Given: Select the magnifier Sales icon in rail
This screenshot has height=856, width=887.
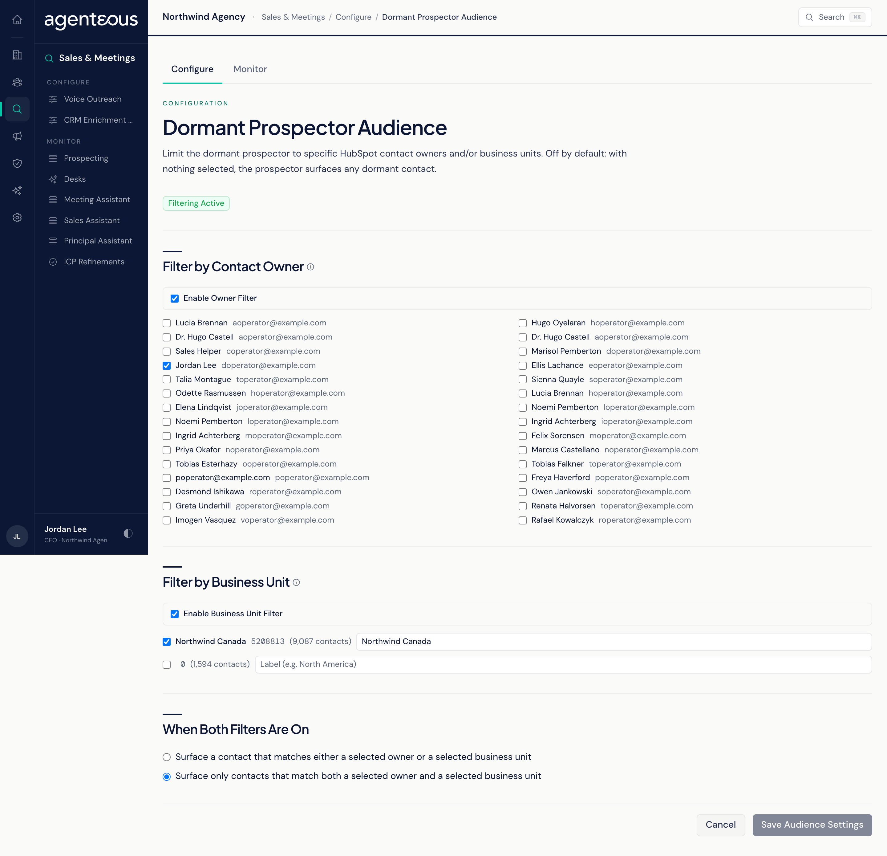Looking at the screenshot, I should pos(17,109).
